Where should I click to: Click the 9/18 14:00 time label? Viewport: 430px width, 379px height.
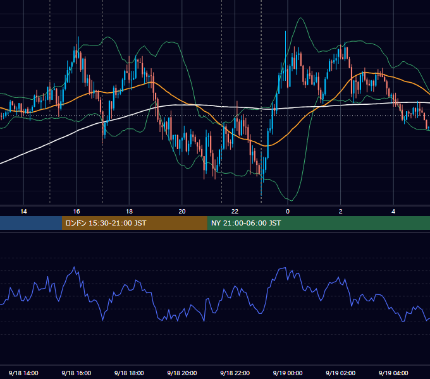pos(23,373)
